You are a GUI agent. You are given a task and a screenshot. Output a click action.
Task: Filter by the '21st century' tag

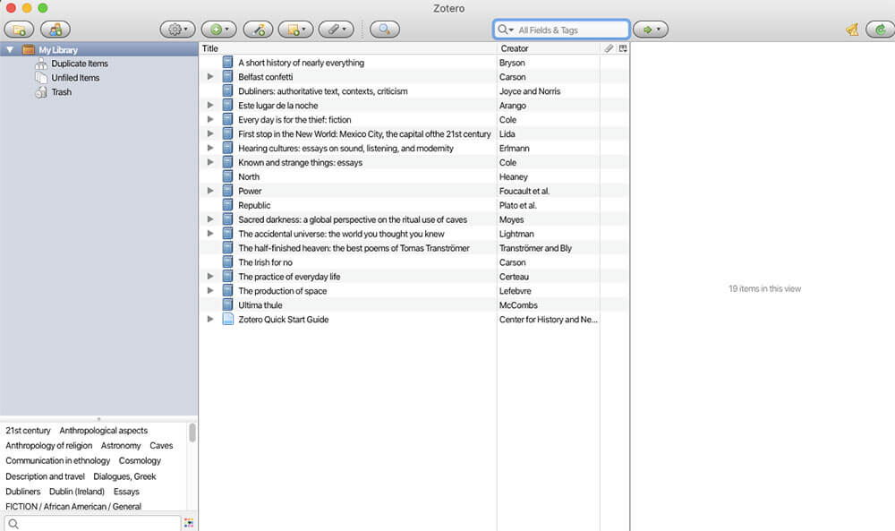pyautogui.click(x=28, y=431)
